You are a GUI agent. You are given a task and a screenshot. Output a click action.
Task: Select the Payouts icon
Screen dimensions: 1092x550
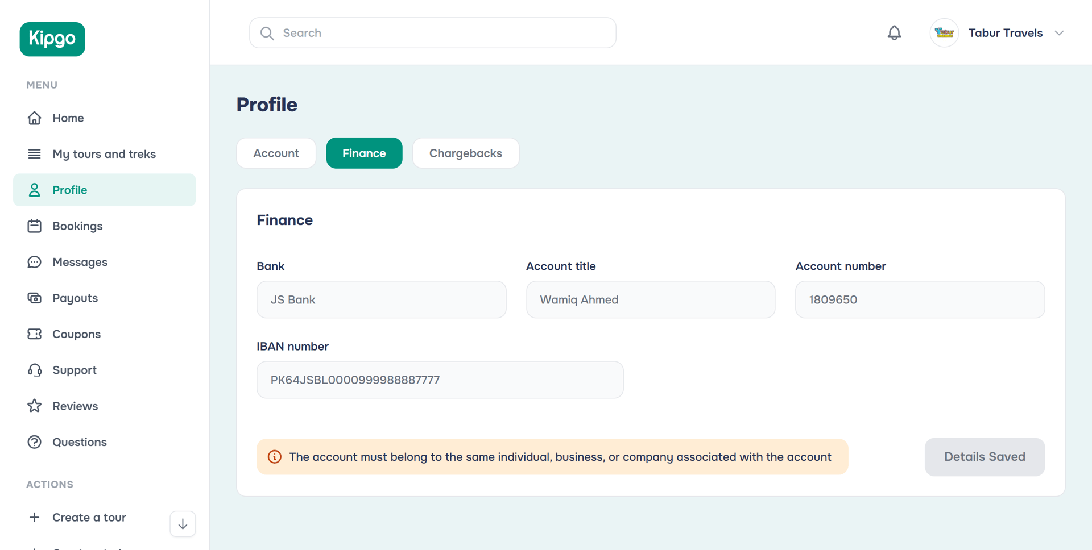pyautogui.click(x=35, y=298)
